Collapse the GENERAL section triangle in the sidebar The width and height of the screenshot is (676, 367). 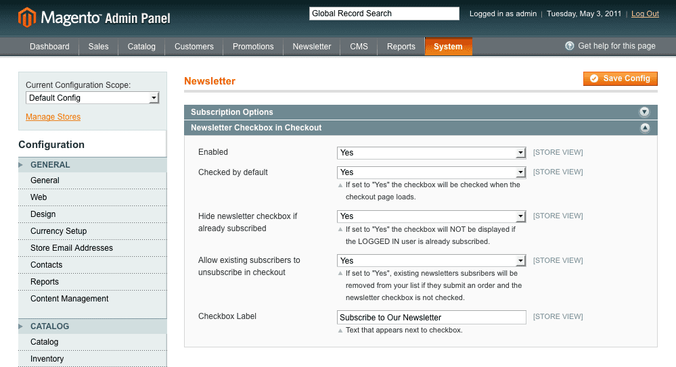coord(21,164)
